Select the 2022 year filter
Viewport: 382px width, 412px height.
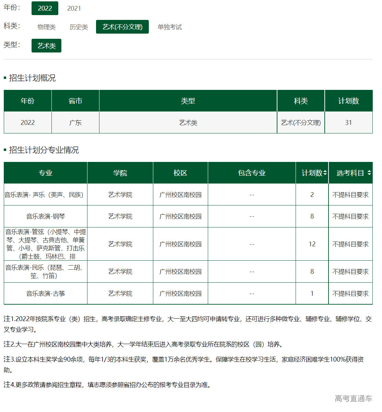(45, 8)
